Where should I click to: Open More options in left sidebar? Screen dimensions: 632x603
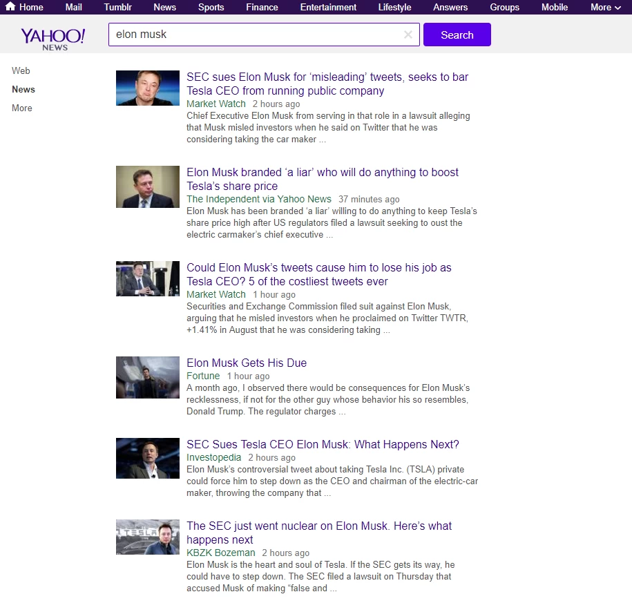[x=22, y=108]
